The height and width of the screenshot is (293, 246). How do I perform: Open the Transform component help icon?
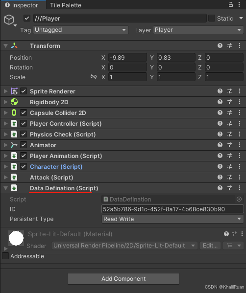point(220,45)
